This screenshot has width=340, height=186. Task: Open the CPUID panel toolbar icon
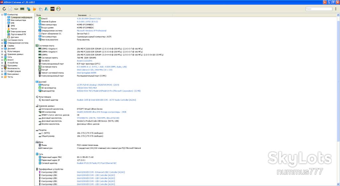(41, 9)
